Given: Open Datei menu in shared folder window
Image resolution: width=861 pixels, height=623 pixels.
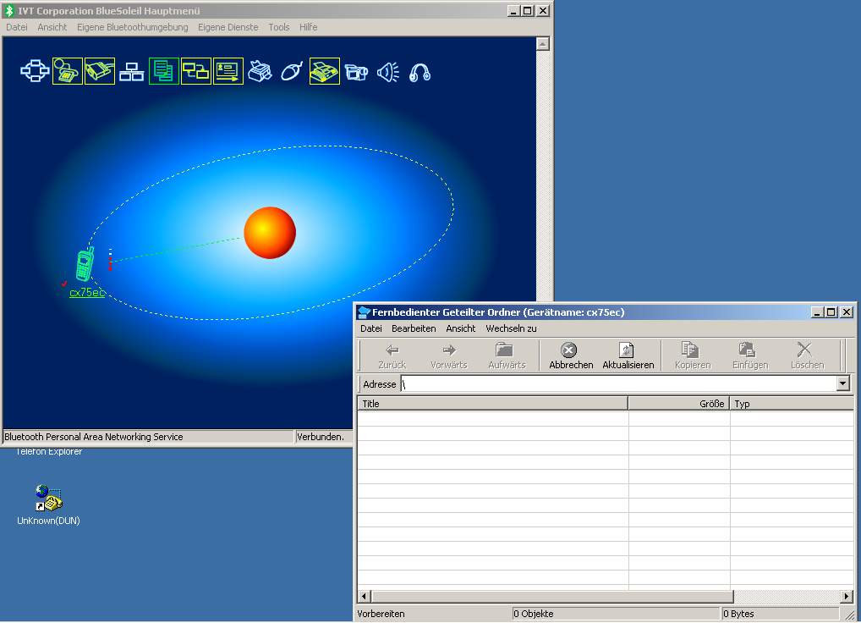Looking at the screenshot, I should pyautogui.click(x=371, y=328).
